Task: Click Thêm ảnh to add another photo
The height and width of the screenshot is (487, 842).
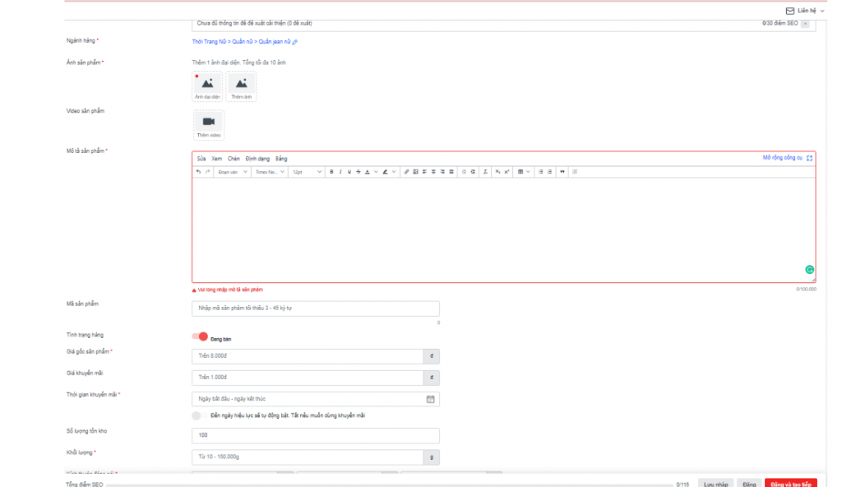Action: point(241,86)
